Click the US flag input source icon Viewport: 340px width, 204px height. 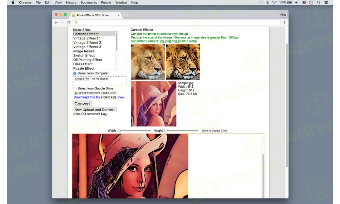(x=304, y=3)
